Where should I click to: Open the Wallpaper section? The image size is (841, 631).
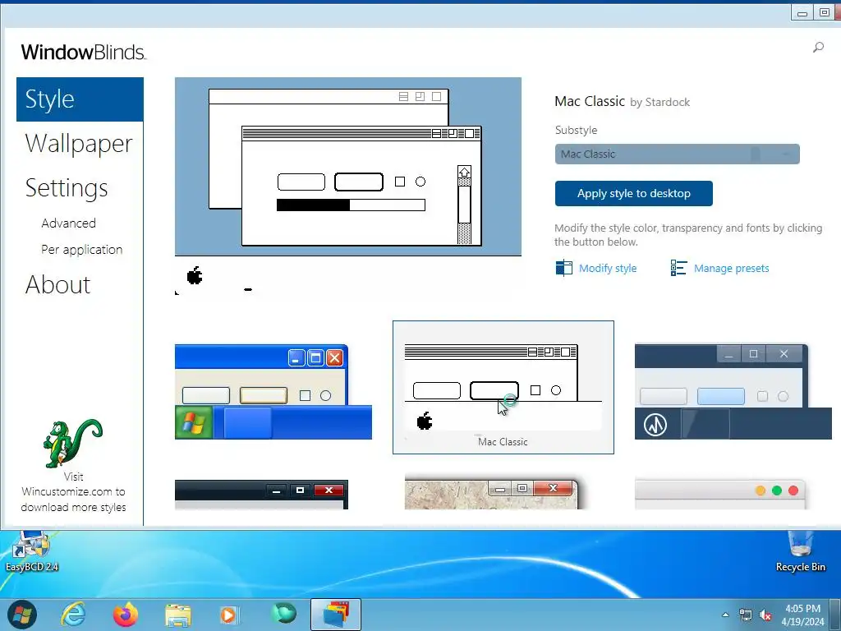(79, 143)
